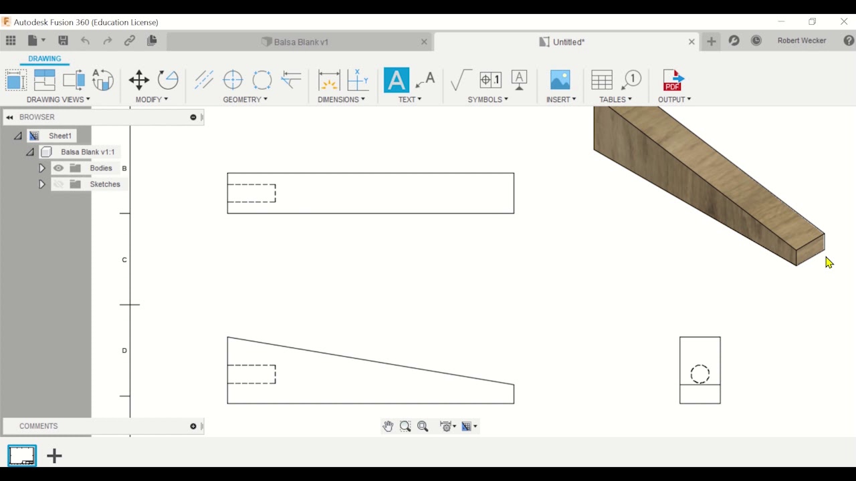856x481 pixels.
Task: Minimize Browser panel with round button
Action: 193,118
